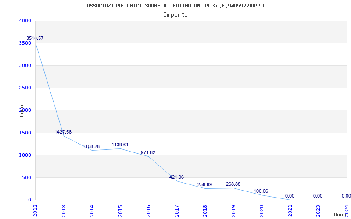Select the 500 y-axis tick label
Image resolution: width=351 pixels, height=219 pixels.
click(x=26, y=177)
